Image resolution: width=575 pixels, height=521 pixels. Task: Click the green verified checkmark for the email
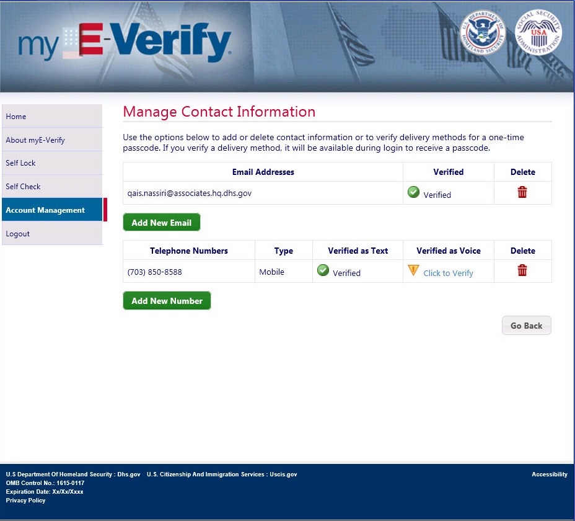(x=413, y=192)
